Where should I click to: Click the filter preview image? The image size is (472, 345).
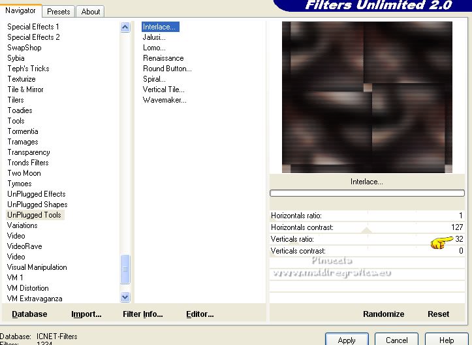(x=367, y=97)
